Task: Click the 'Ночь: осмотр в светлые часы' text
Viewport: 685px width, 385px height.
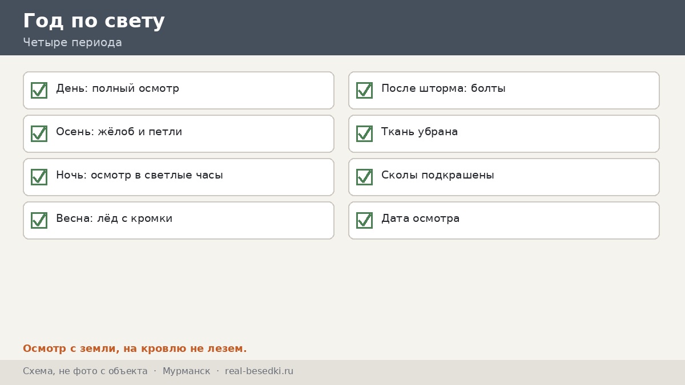Action: (x=139, y=176)
